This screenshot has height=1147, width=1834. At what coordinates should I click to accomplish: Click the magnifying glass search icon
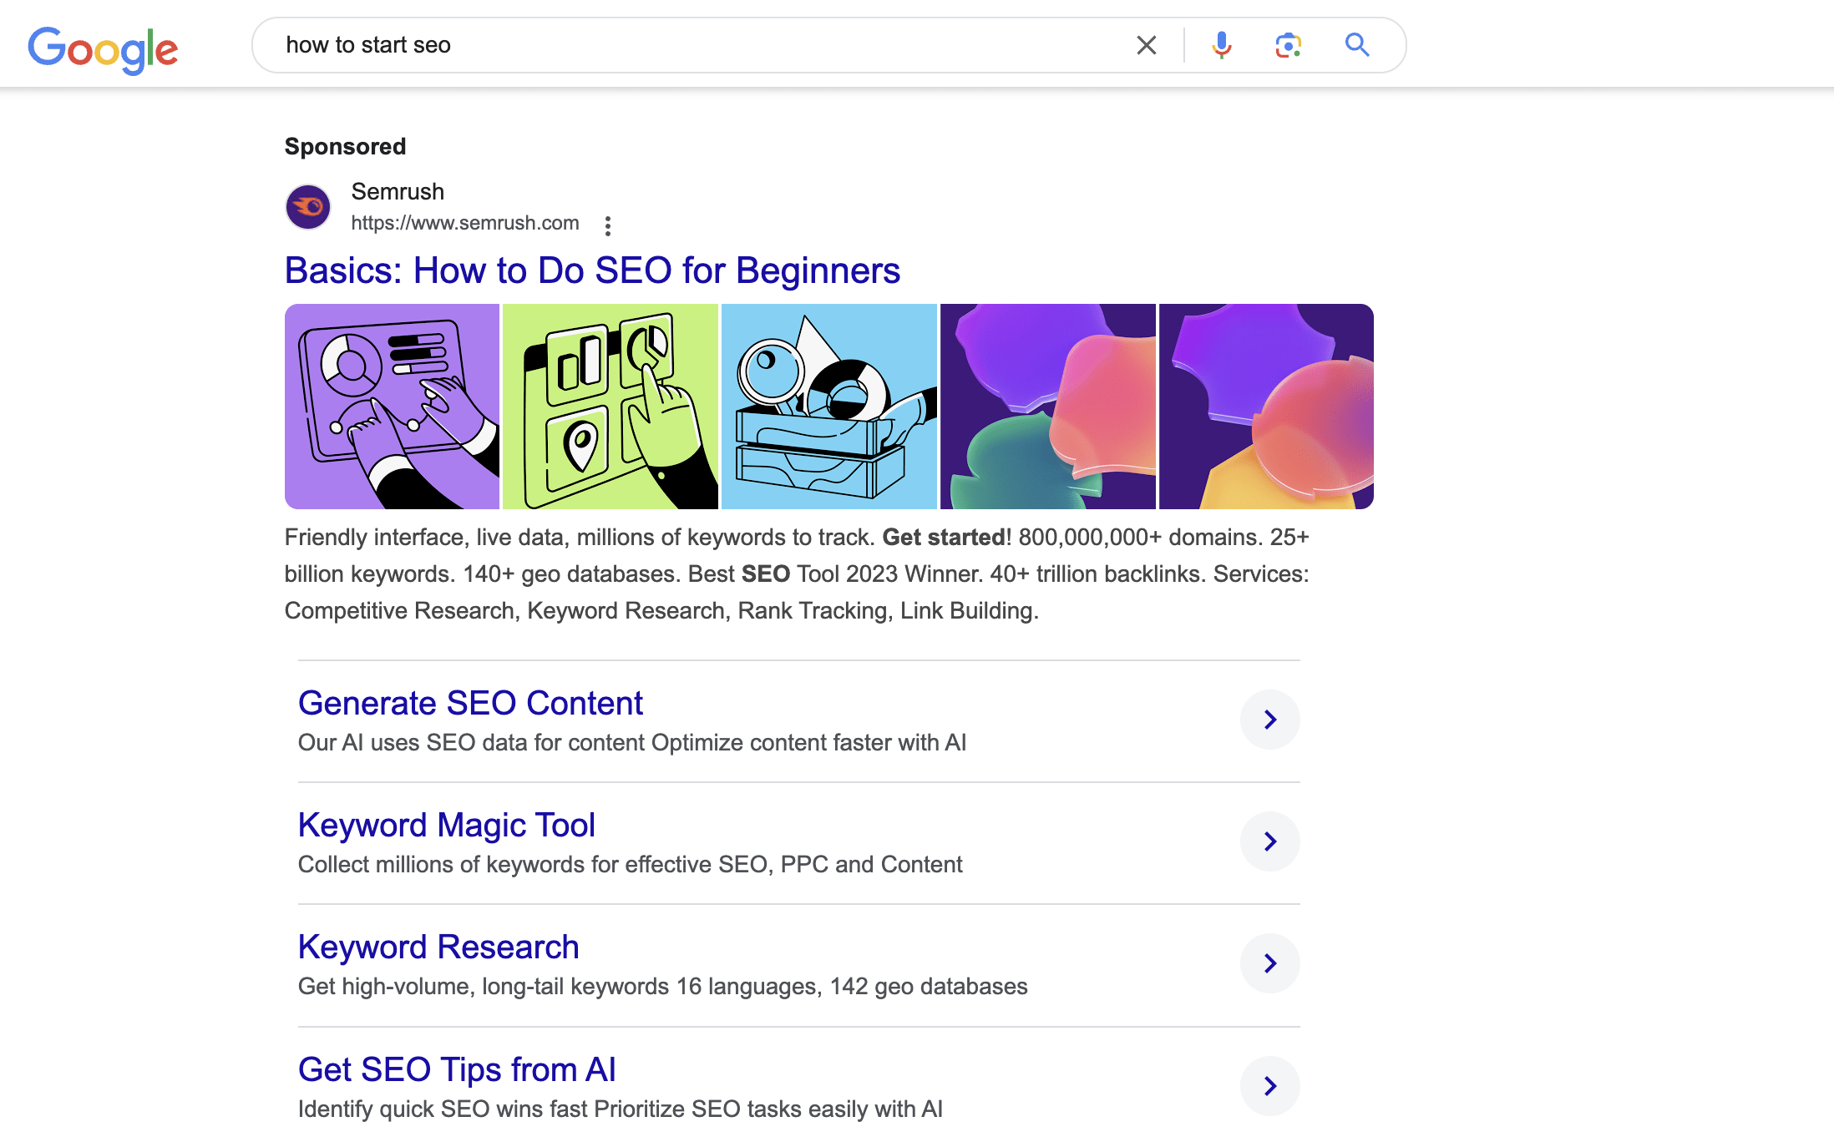click(x=1355, y=45)
